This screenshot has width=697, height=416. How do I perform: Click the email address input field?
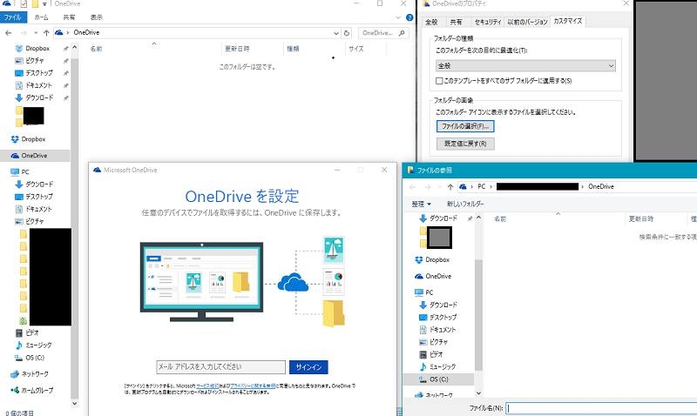[220, 366]
